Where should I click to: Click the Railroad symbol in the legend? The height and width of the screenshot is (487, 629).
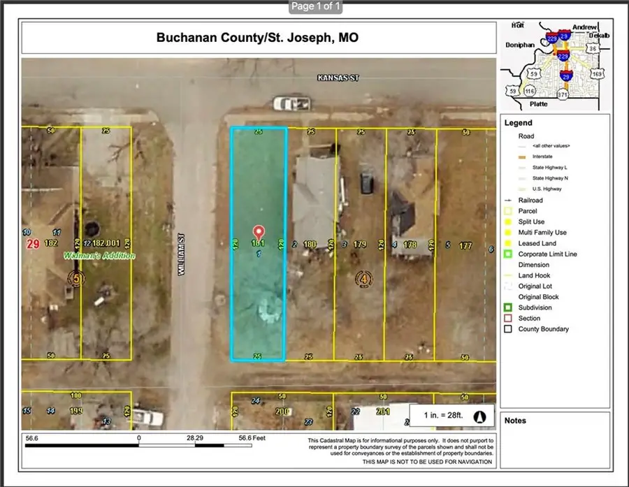tap(507, 198)
